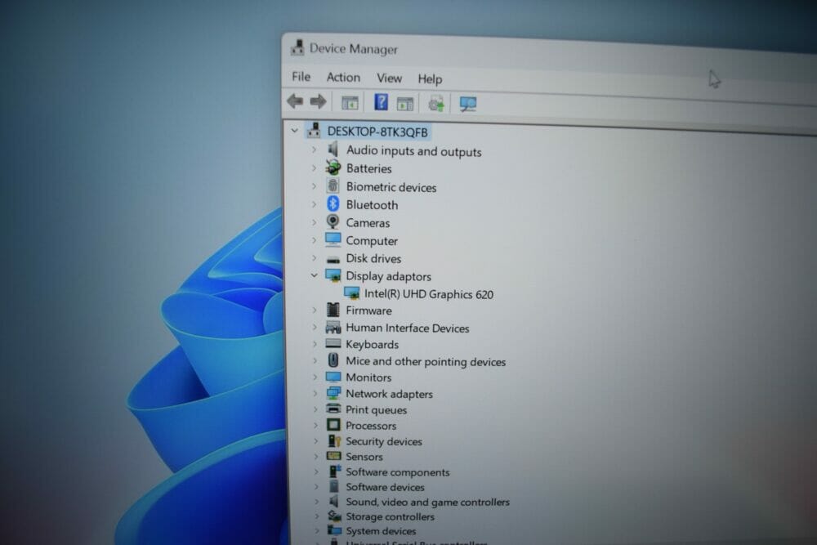Viewport: 817px width, 545px height.
Task: Click the Device Manager title bar icon
Action: 297,47
